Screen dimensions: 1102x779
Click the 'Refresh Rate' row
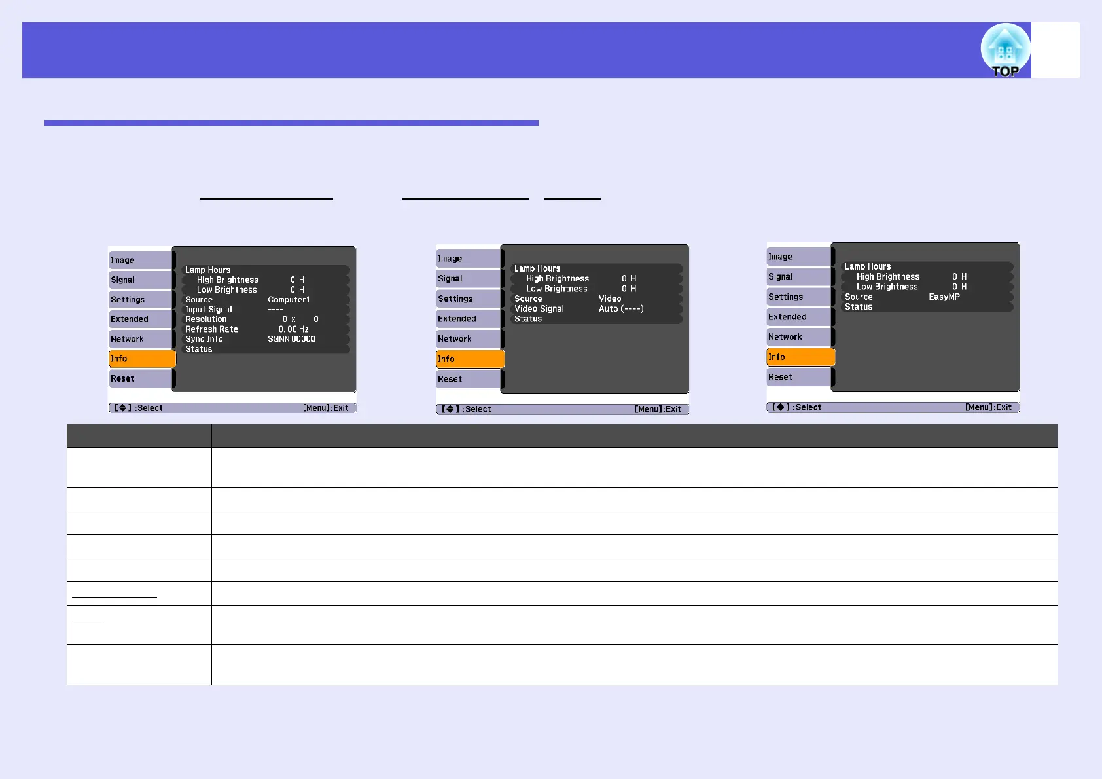pos(266,329)
